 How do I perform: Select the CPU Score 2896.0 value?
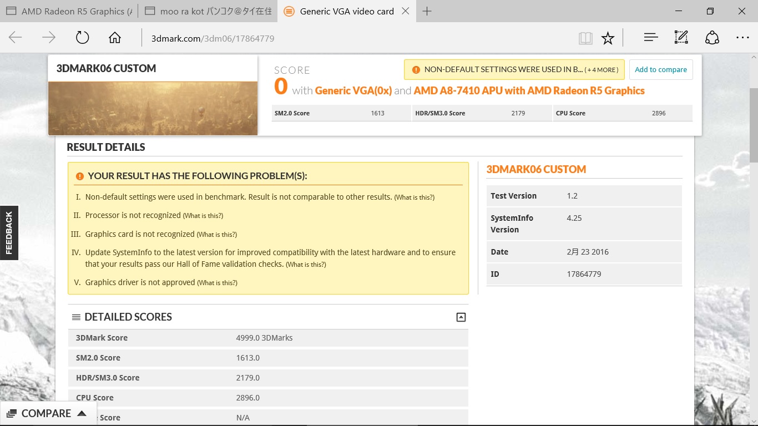pos(248,398)
